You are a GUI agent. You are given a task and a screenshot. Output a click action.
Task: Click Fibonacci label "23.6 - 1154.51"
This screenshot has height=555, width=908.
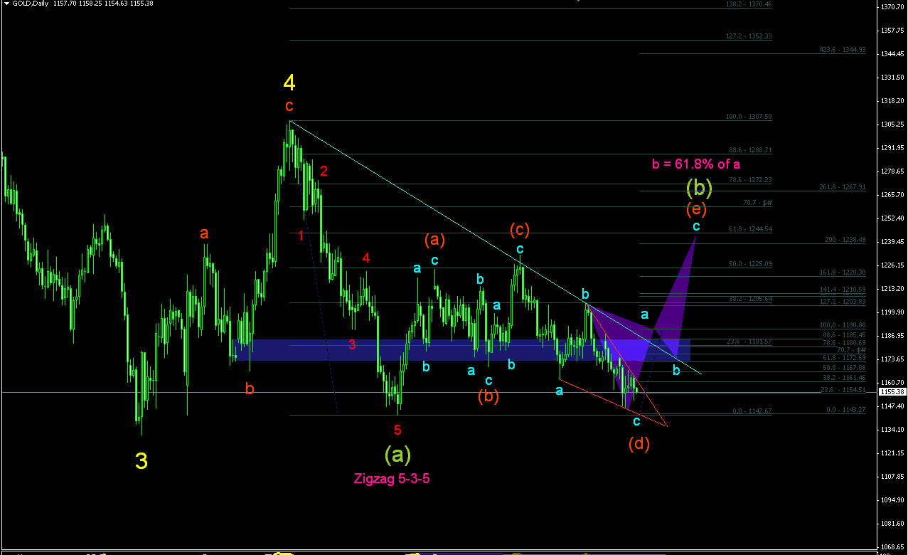(x=844, y=390)
